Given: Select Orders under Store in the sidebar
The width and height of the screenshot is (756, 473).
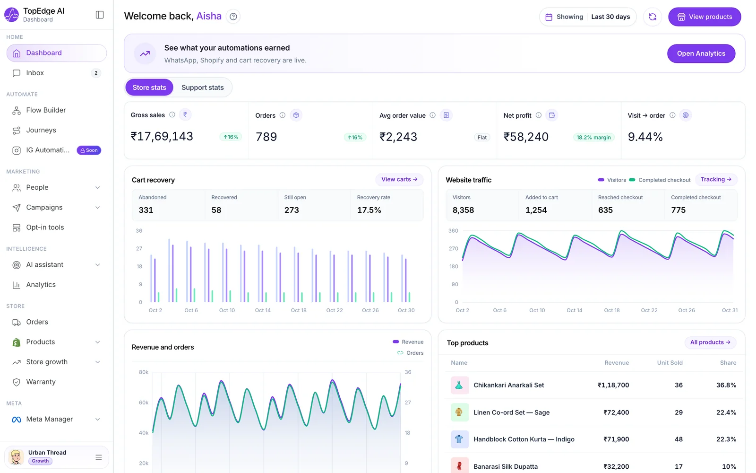Looking at the screenshot, I should pyautogui.click(x=57, y=322).
